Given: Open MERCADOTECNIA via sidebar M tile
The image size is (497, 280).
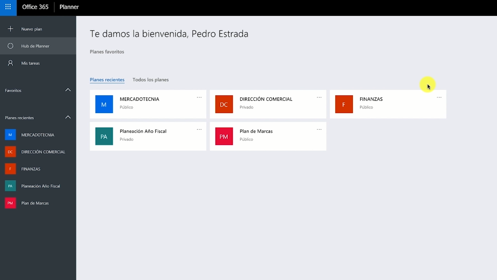Looking at the screenshot, I should pyautogui.click(x=10, y=135).
